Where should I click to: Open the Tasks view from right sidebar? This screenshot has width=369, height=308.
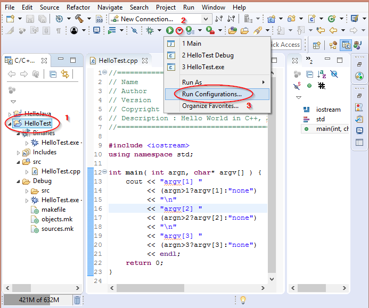pyautogui.click(x=359, y=119)
